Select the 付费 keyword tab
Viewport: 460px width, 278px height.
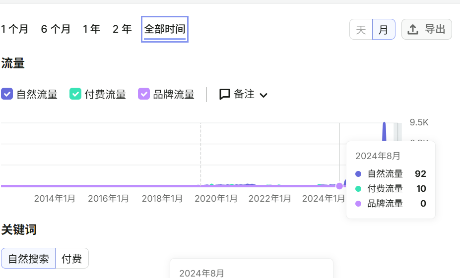pyautogui.click(x=72, y=258)
